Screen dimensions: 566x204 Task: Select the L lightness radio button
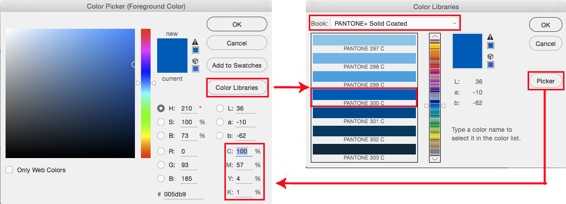[x=220, y=108]
